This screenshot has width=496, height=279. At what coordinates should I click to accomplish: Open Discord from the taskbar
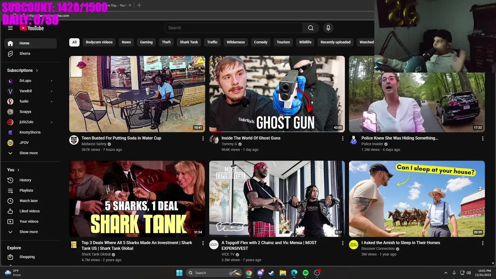tap(260, 273)
